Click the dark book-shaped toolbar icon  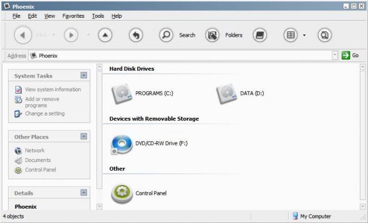click(260, 35)
